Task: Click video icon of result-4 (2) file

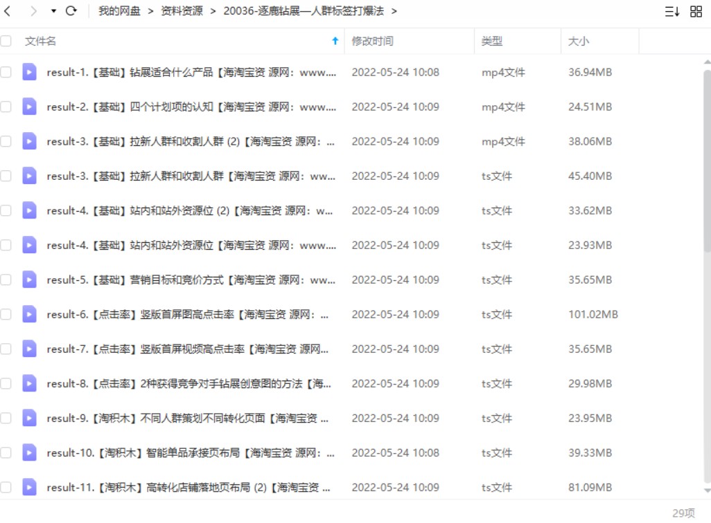Action: pos(30,210)
